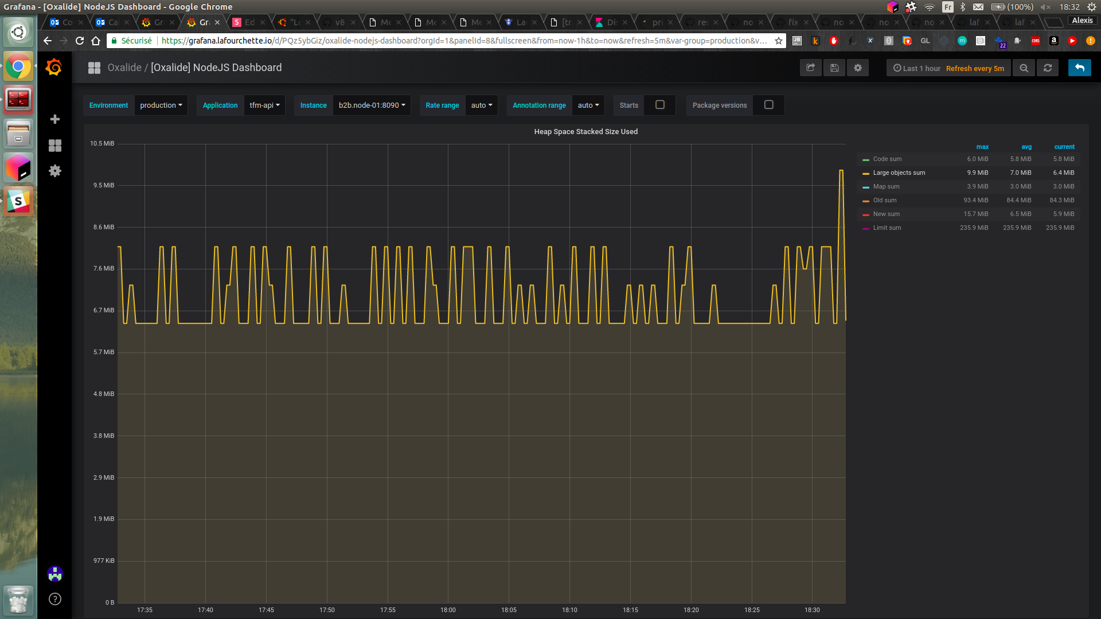Expand the Instance b2b.node-01:8090 dropdown
This screenshot has height=619, width=1101.
pos(372,105)
